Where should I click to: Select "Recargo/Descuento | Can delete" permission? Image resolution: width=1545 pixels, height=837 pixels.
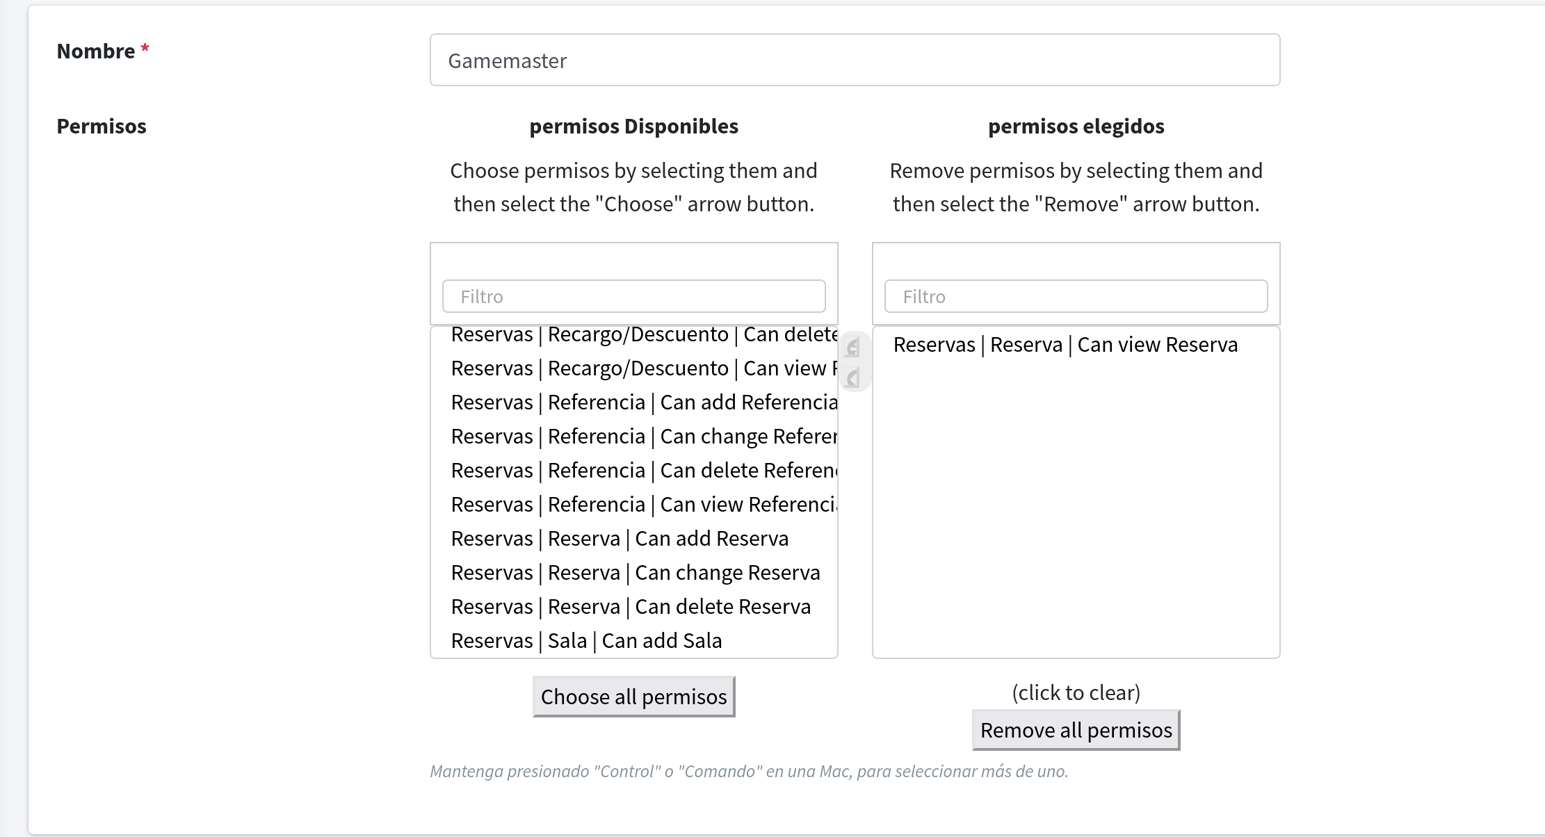point(643,335)
